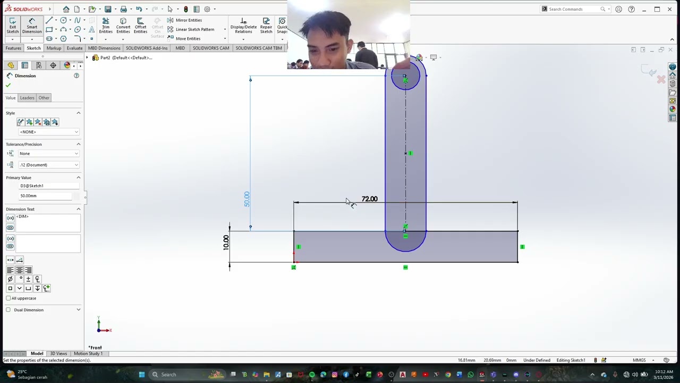Open the Trim Entities tool
680x383 pixels.
pyautogui.click(x=106, y=26)
